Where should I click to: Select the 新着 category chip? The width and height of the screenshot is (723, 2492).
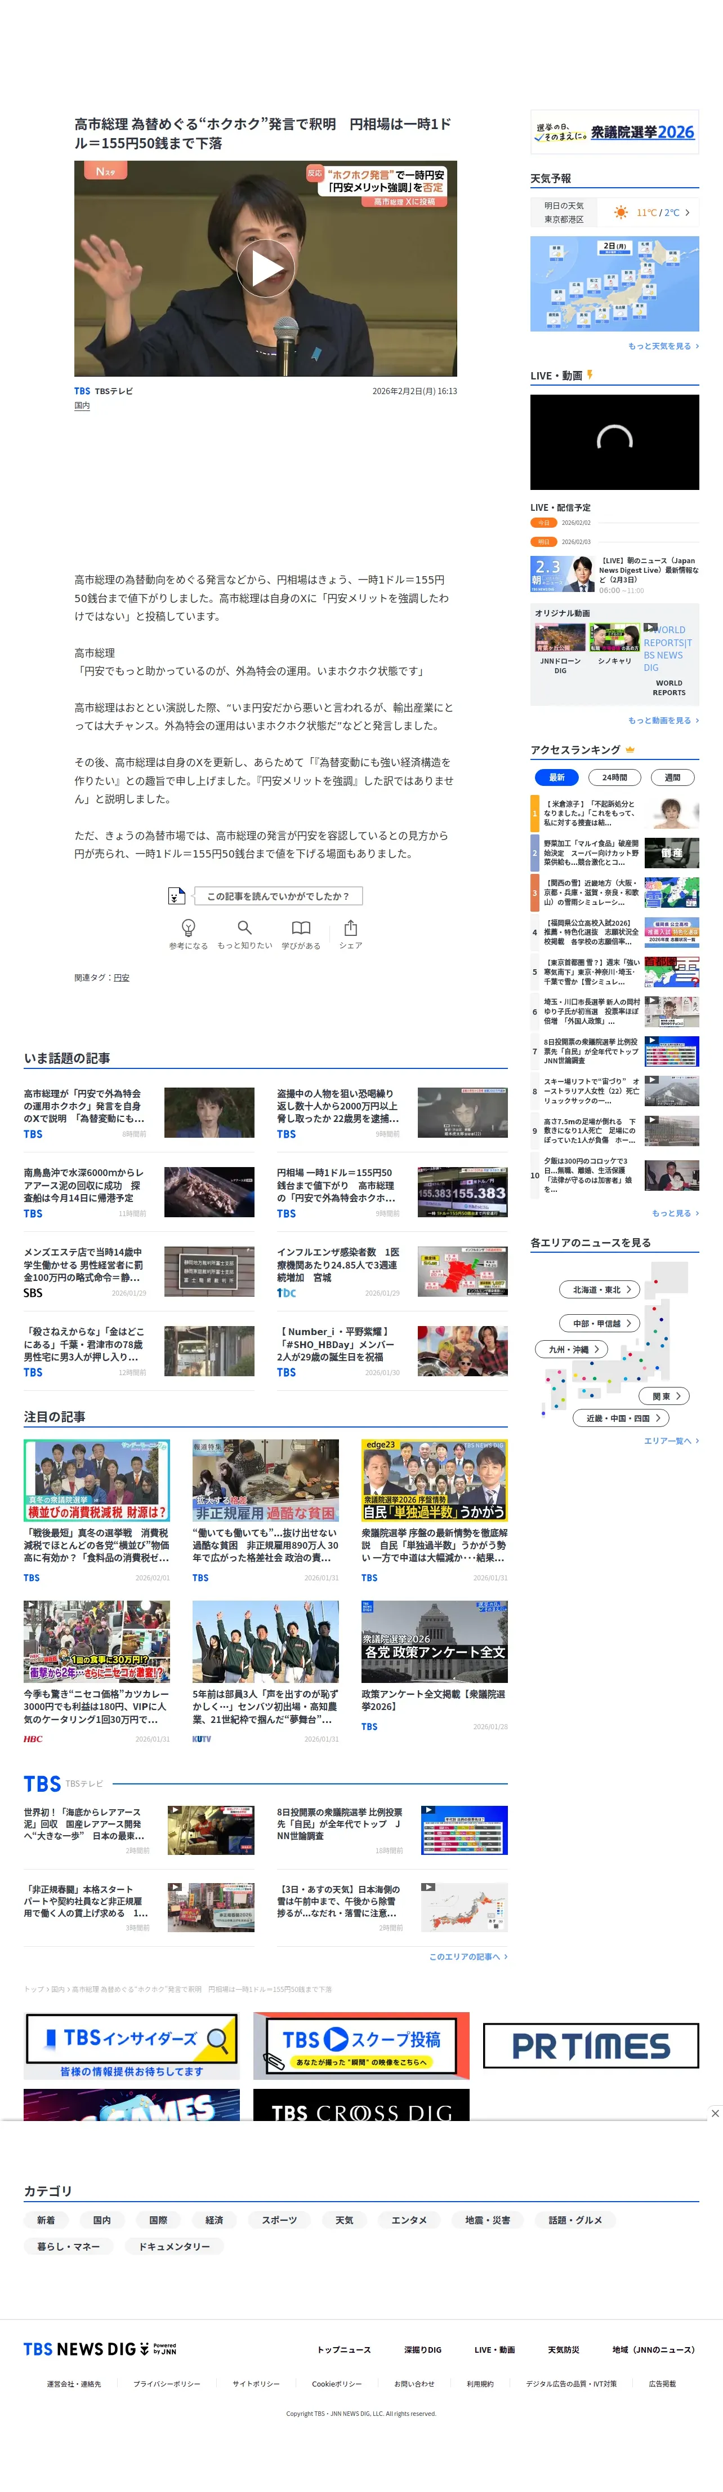coord(46,2220)
